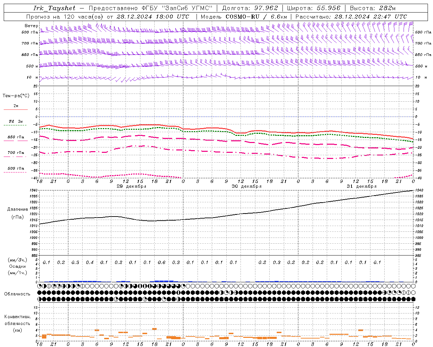
Task: Click the forecast start time 28.12.2024 18:00 UTC
Action: coord(153,17)
